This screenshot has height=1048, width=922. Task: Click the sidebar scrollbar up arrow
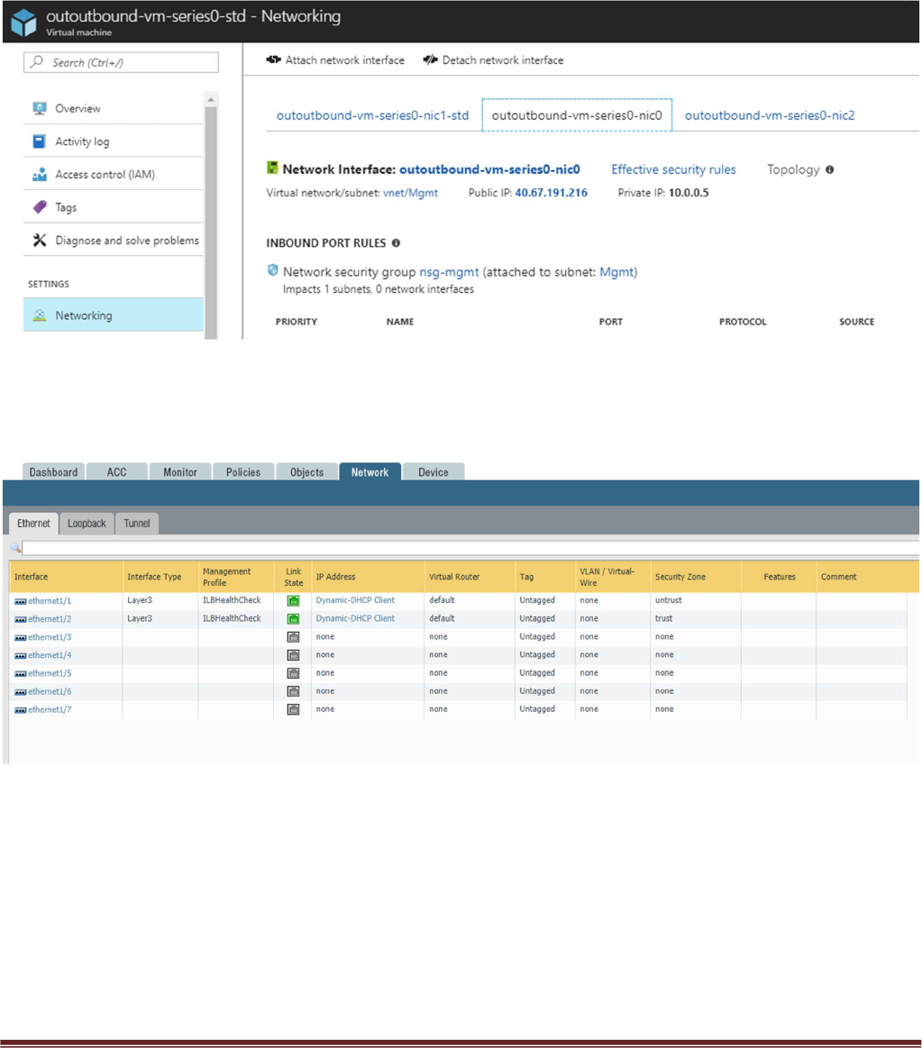click(211, 100)
